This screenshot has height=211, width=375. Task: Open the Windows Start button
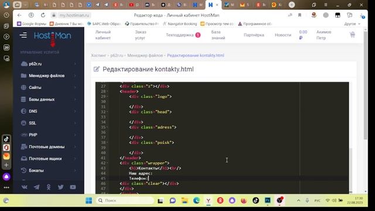(x=88, y=200)
